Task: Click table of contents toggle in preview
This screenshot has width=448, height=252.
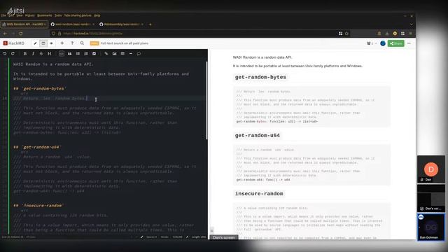Action: tap(211, 230)
